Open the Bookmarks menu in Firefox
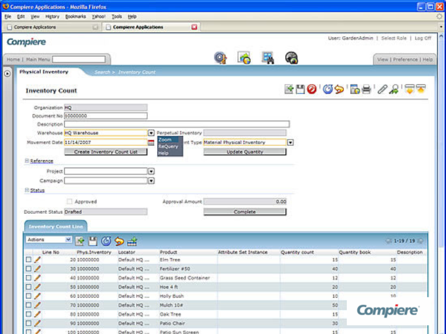Viewport: 446px width, 334px height. [75, 17]
